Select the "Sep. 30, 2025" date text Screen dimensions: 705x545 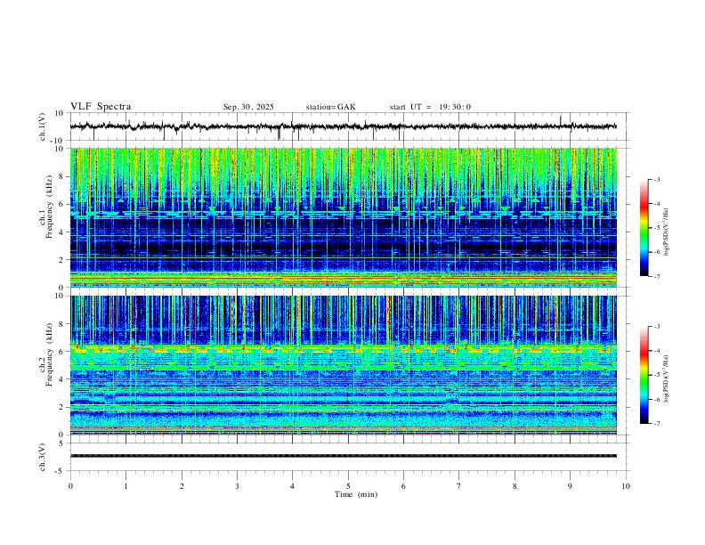248,107
